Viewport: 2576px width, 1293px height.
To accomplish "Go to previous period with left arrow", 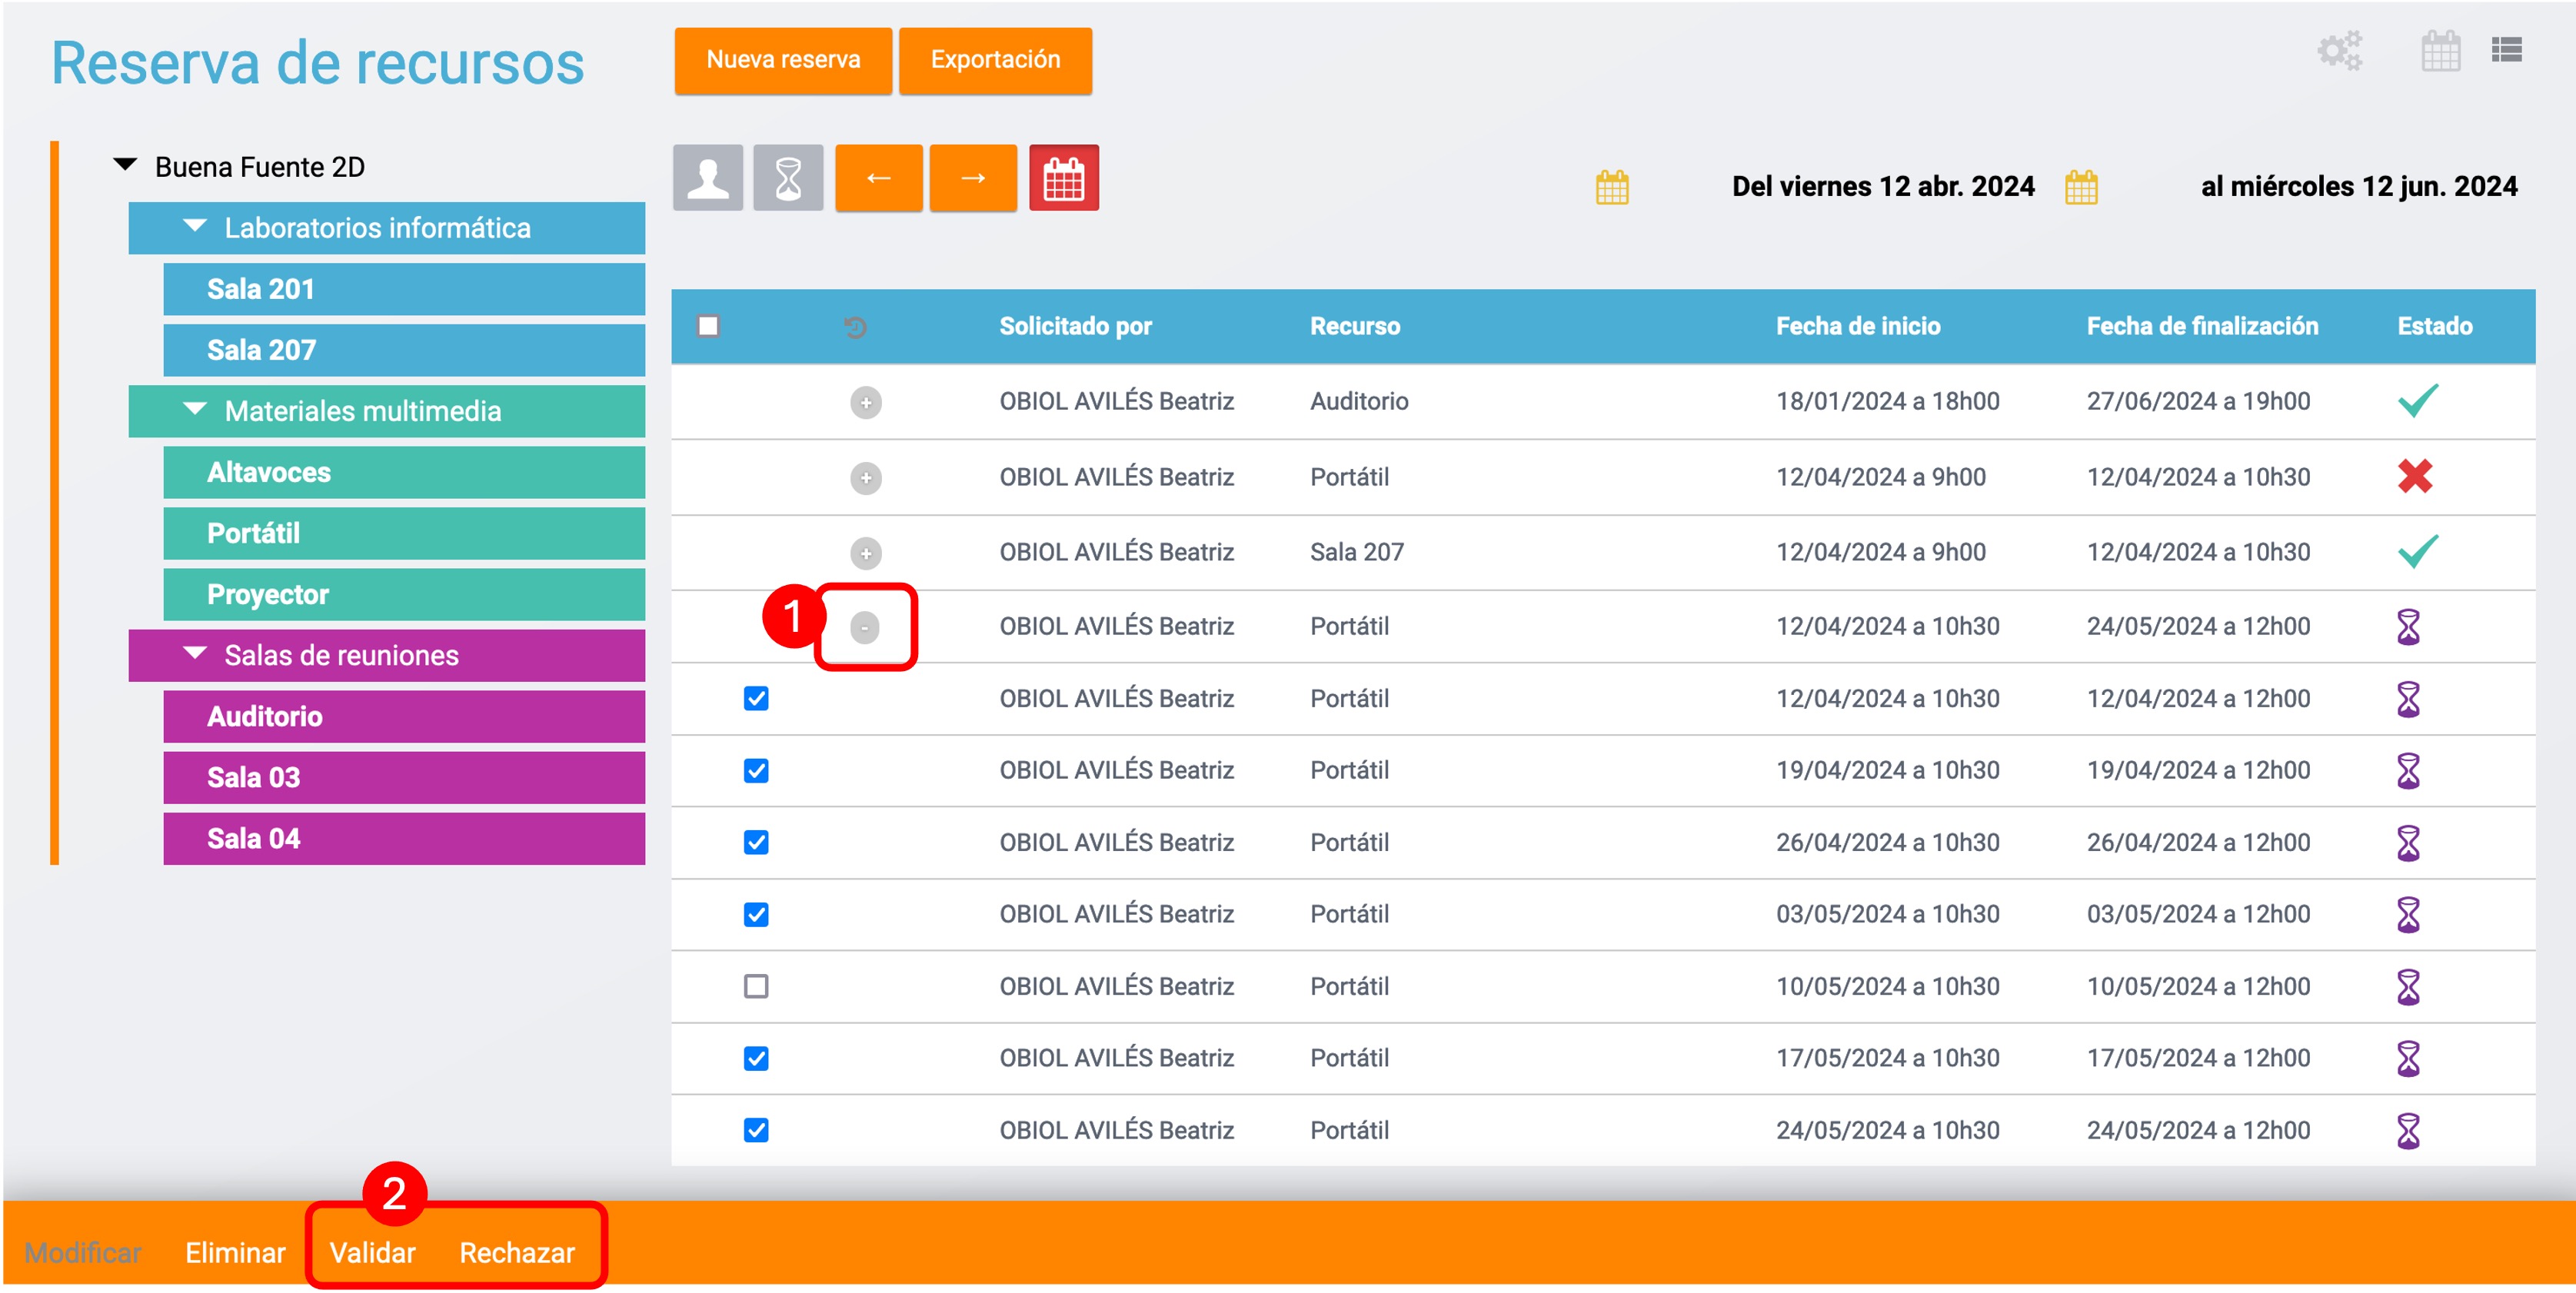I will pyautogui.click(x=878, y=178).
